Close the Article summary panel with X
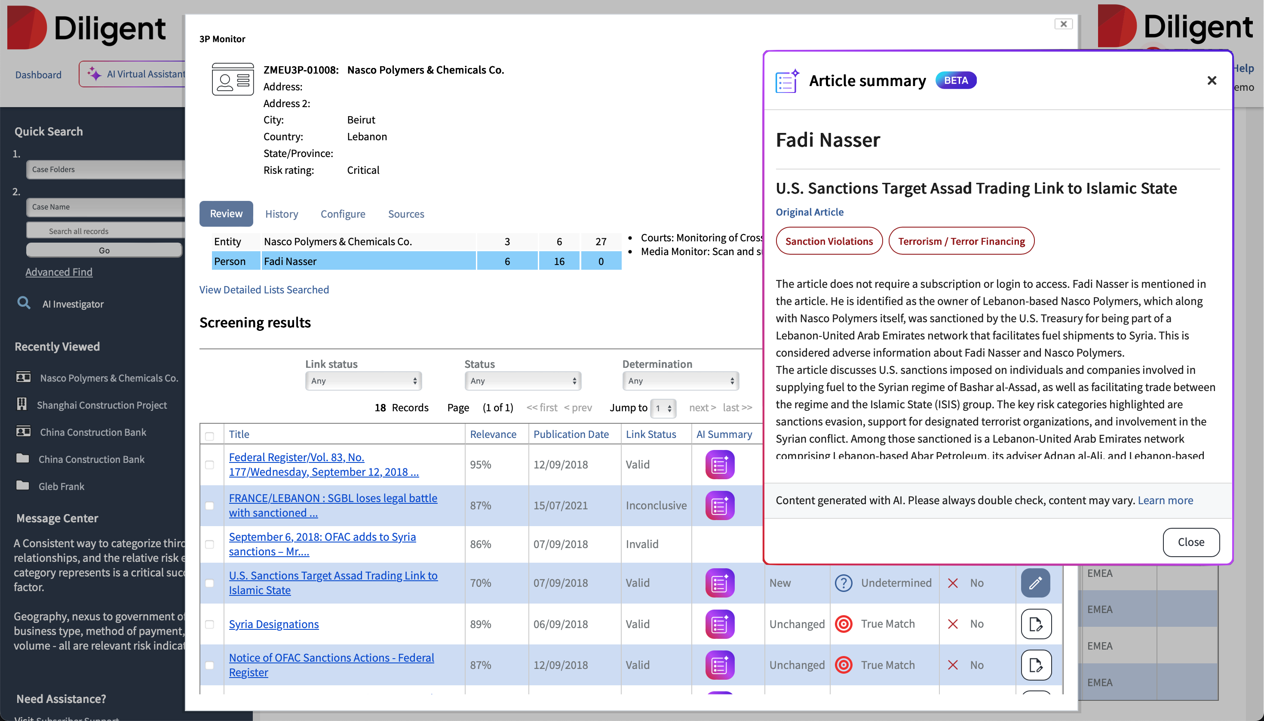 tap(1212, 81)
